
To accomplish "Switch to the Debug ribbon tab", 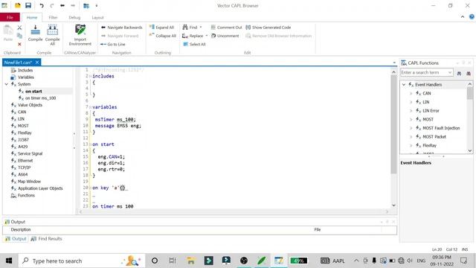I will (74, 18).
